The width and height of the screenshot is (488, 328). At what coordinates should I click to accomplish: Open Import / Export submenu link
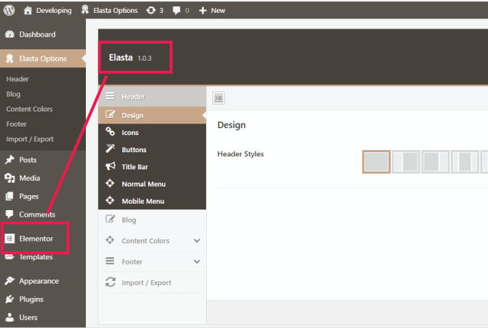(29, 139)
